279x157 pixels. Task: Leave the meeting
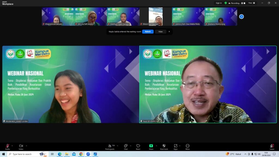pyautogui.click(x=272, y=146)
